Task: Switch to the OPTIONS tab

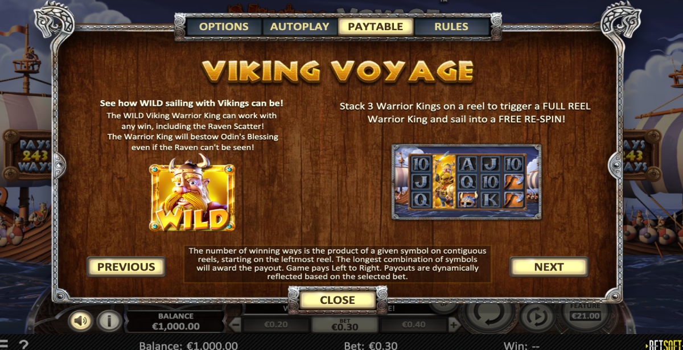Action: [224, 26]
